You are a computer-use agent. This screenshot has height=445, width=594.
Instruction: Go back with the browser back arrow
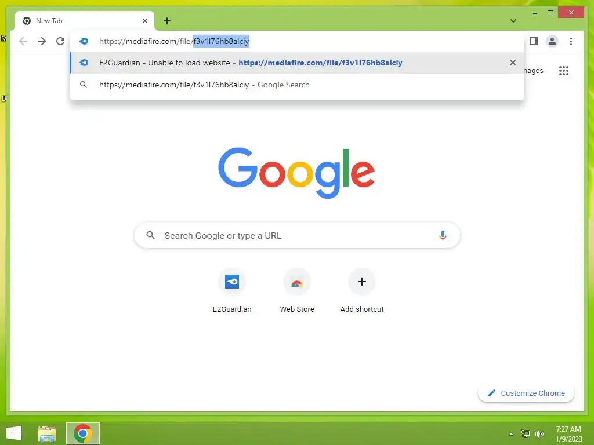[x=23, y=41]
